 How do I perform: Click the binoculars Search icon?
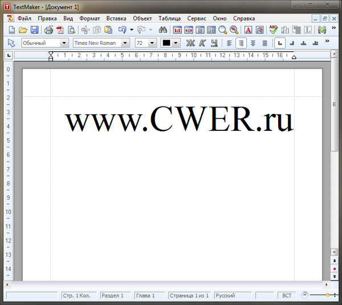tap(162, 30)
